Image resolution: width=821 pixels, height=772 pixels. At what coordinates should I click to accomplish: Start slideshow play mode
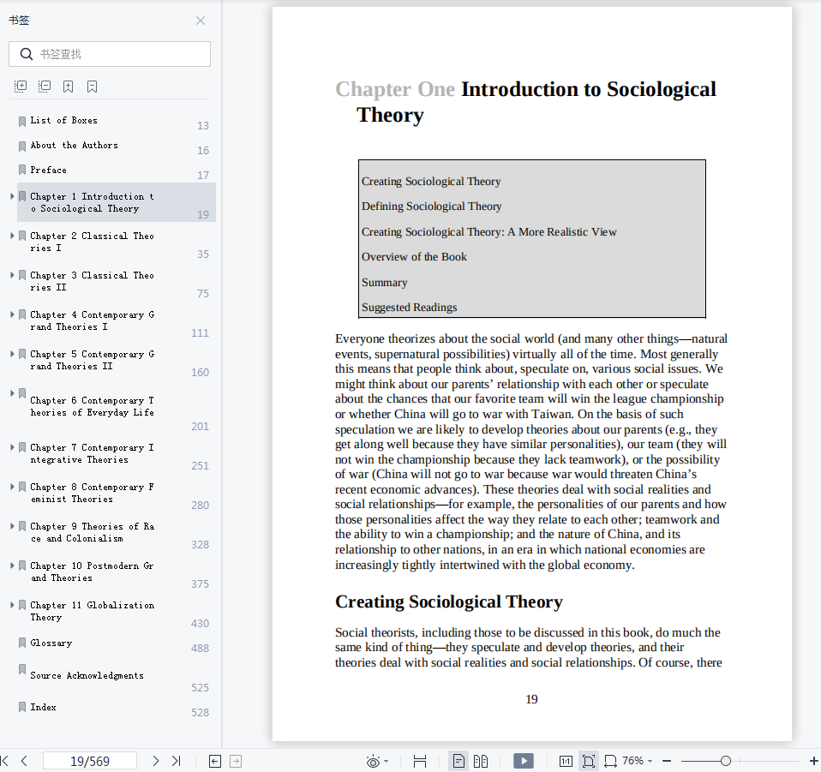tap(524, 761)
